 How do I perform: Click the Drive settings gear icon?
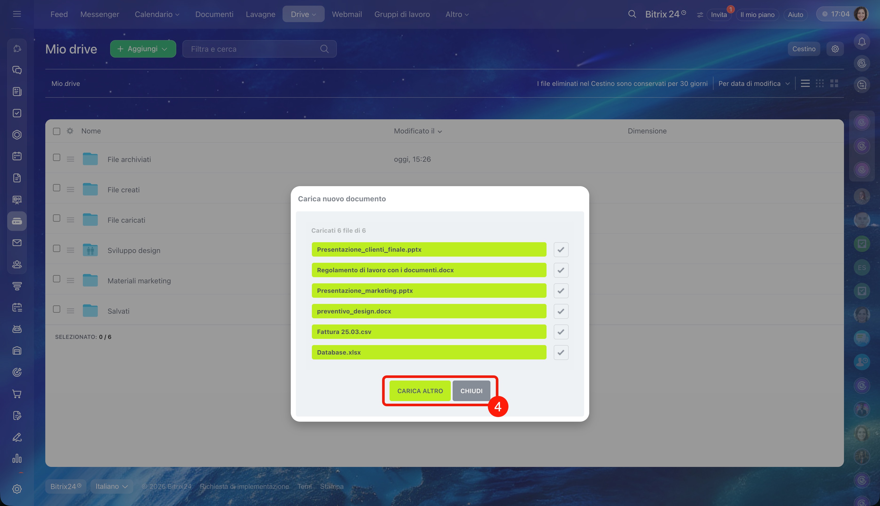click(x=835, y=49)
